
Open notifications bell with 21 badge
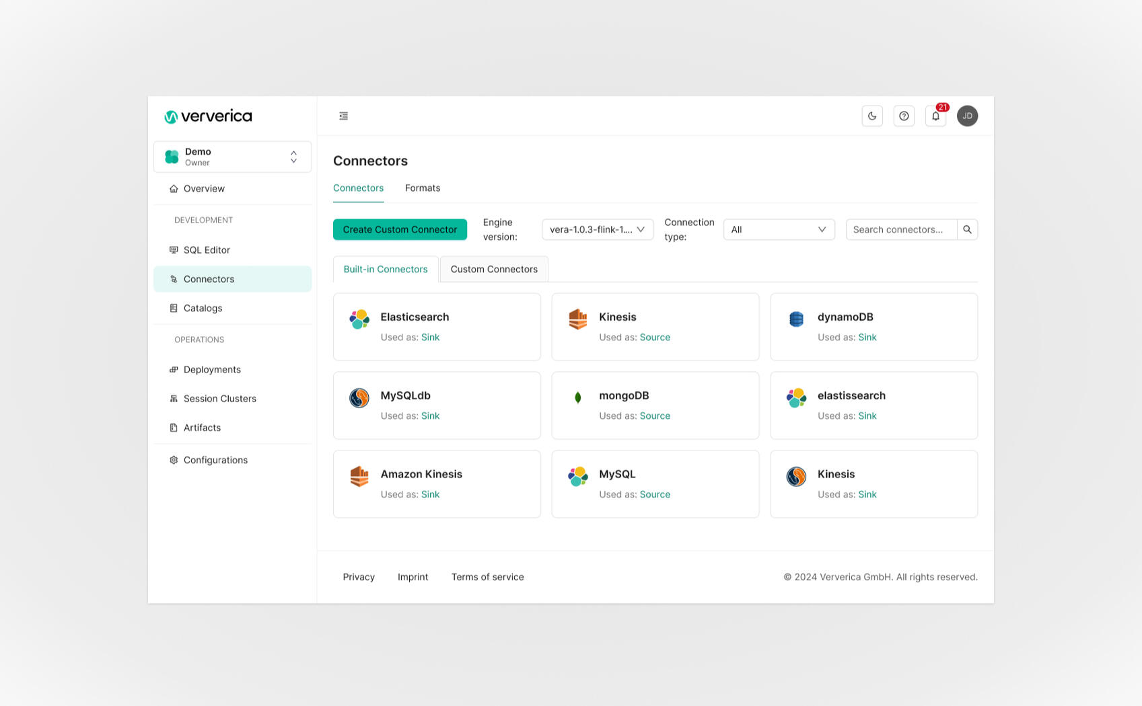click(x=935, y=116)
